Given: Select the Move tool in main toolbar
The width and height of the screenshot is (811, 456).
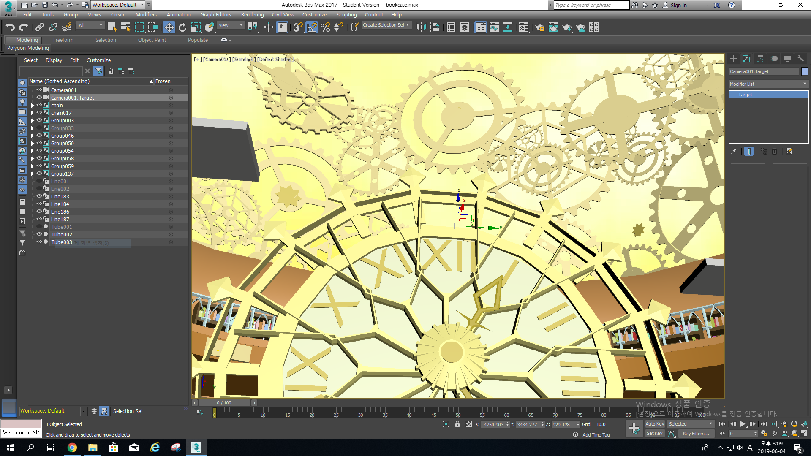Looking at the screenshot, I should tap(169, 27).
